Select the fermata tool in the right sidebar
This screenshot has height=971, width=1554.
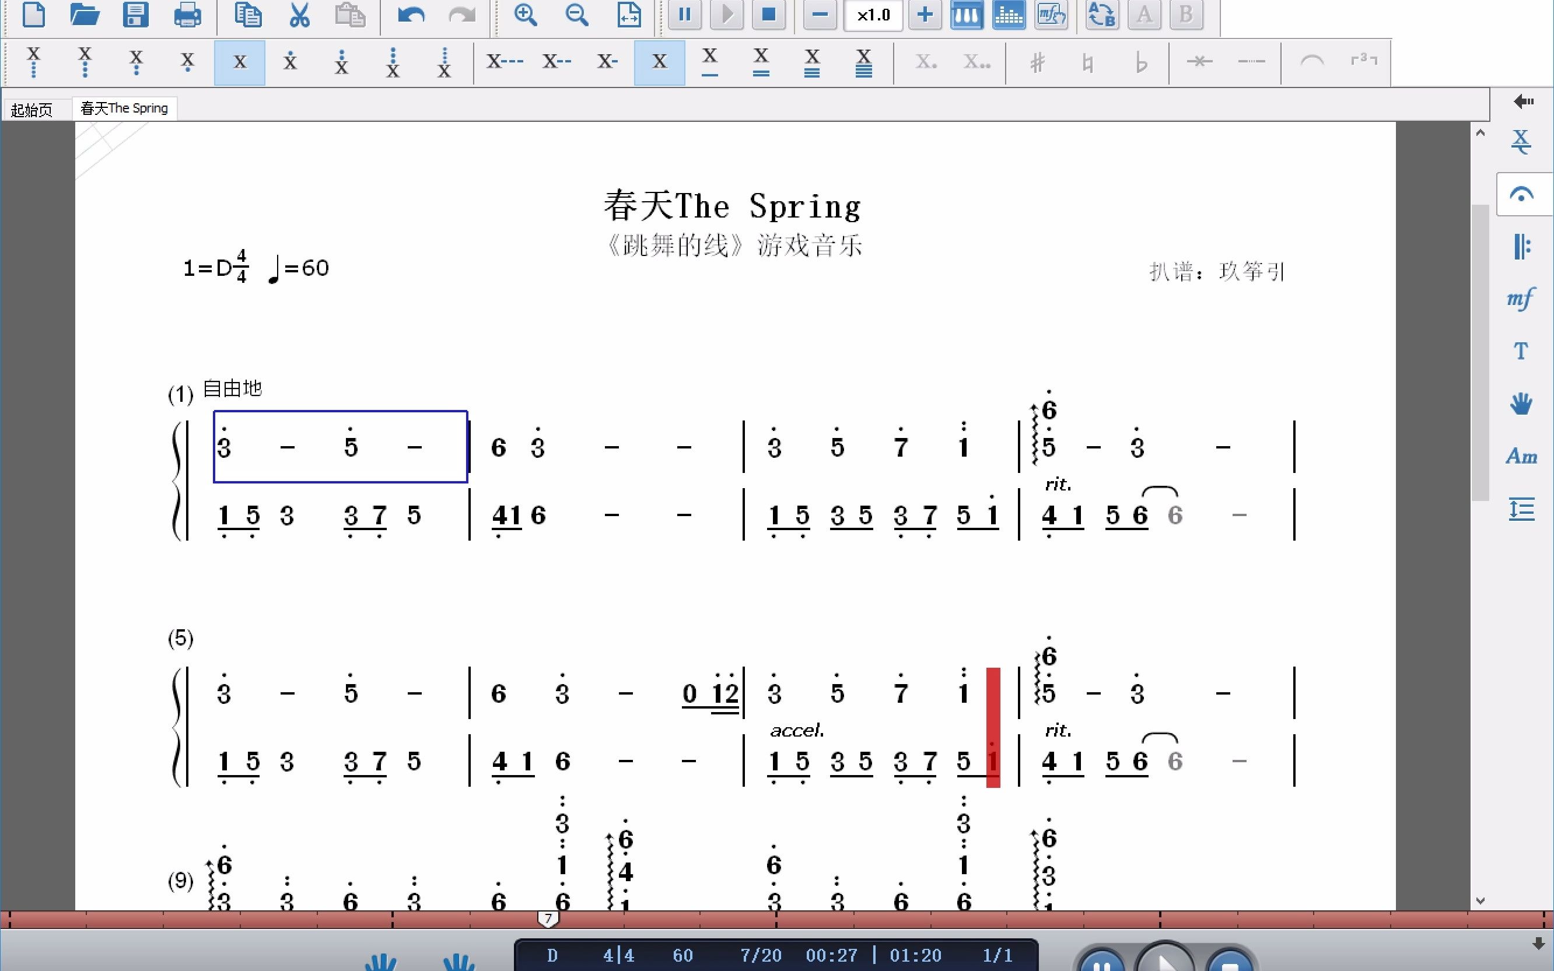(x=1522, y=194)
